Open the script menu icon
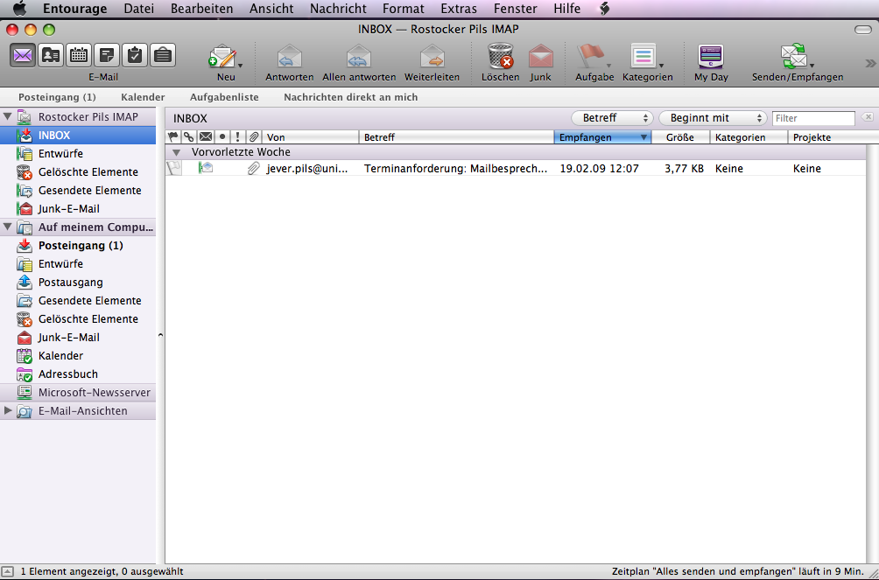This screenshot has width=879, height=580. (x=604, y=9)
